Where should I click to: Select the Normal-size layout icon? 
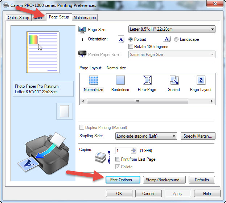tap(94, 80)
